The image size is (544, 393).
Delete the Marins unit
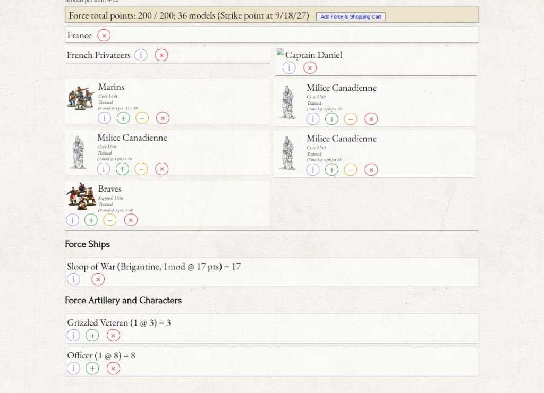[163, 118]
